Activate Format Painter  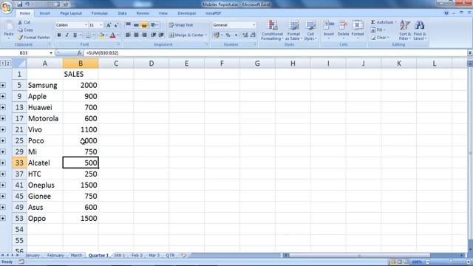pyautogui.click(x=34, y=38)
